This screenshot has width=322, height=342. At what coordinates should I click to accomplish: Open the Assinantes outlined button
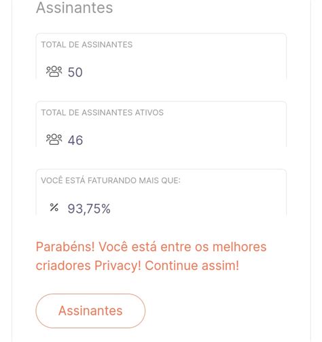90,311
